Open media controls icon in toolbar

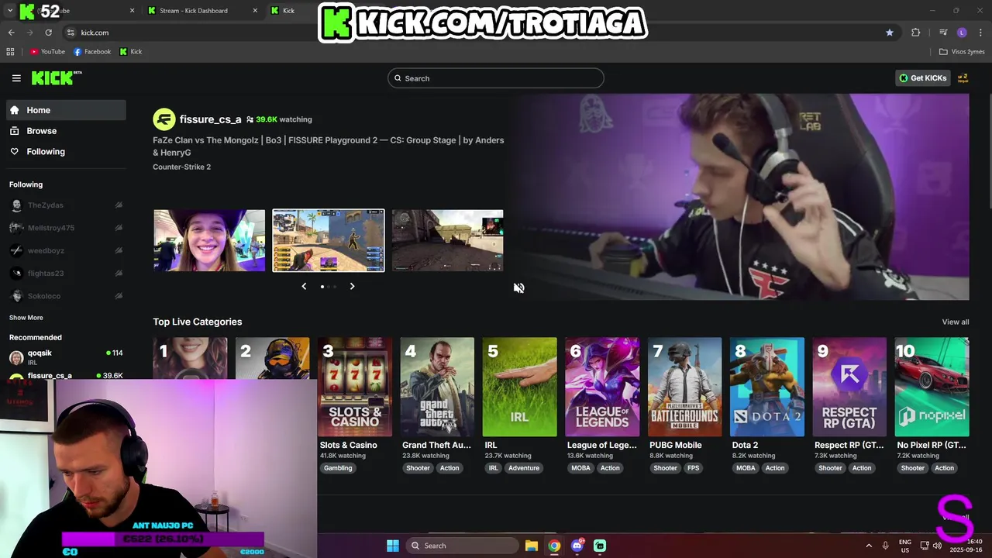coord(943,33)
